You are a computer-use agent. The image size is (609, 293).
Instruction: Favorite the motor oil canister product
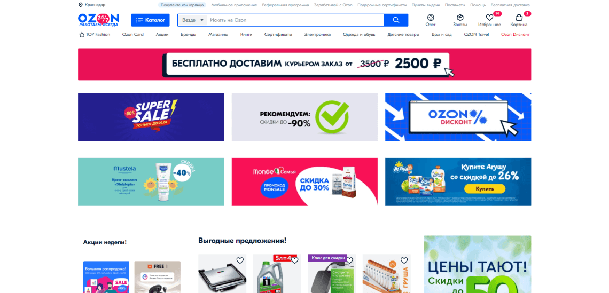[x=294, y=260]
